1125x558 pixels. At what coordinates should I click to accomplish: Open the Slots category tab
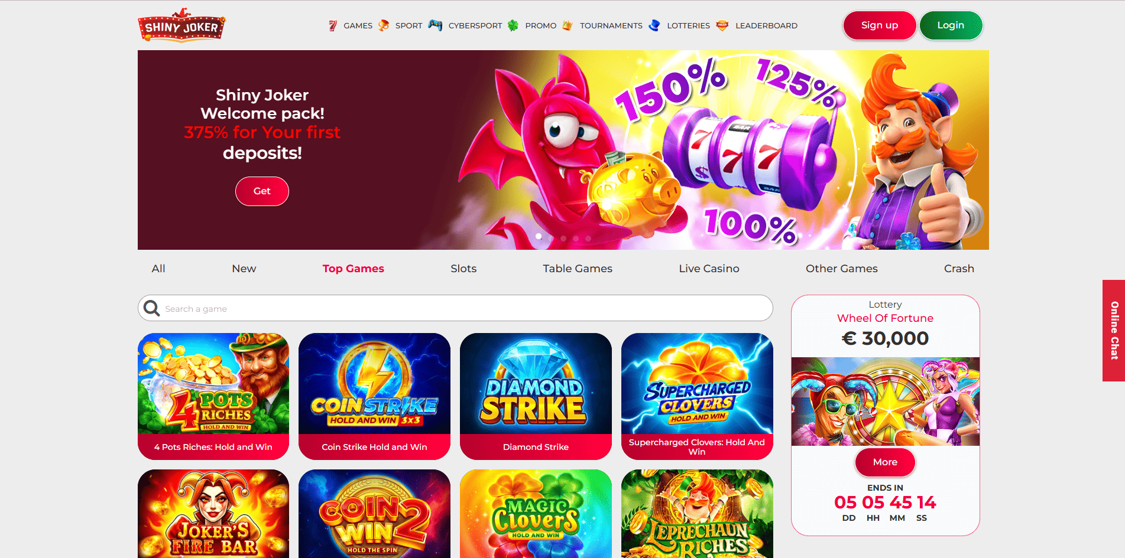click(463, 269)
